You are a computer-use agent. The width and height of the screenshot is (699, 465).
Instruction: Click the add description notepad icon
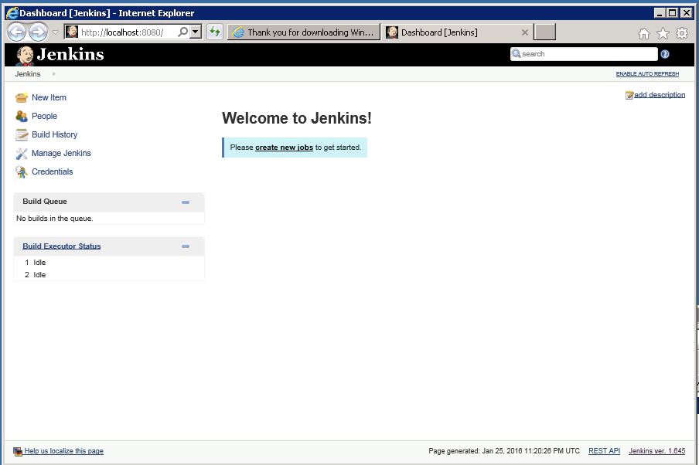(629, 94)
